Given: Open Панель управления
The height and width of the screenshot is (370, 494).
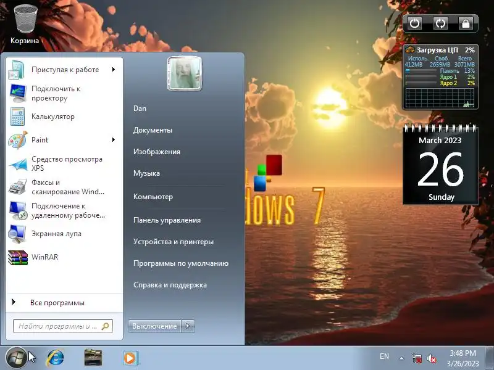Looking at the screenshot, I should tap(167, 220).
